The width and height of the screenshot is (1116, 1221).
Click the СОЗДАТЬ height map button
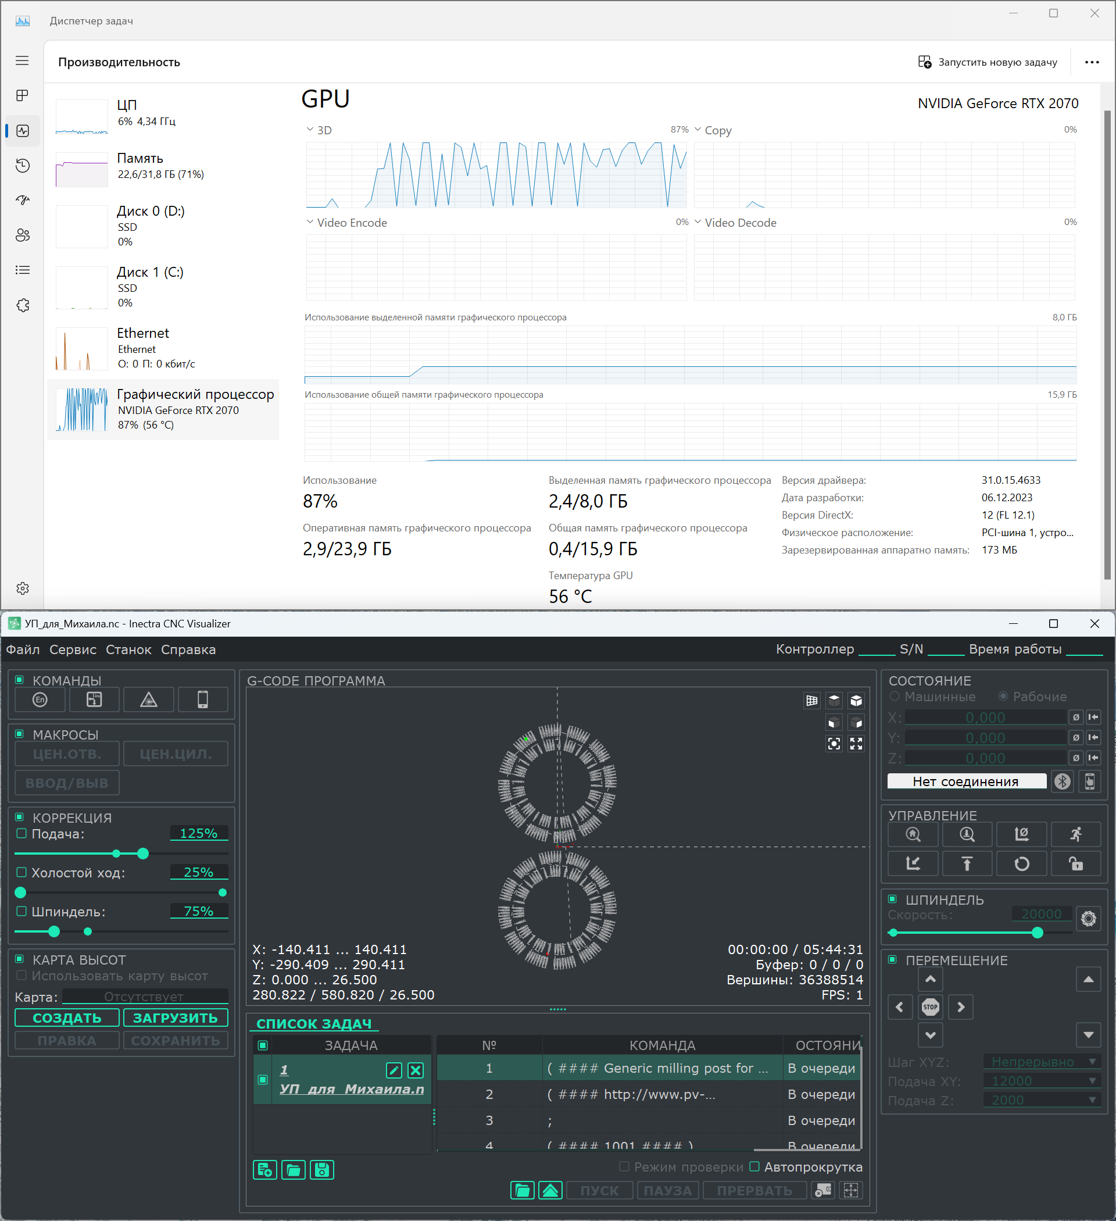point(67,1017)
